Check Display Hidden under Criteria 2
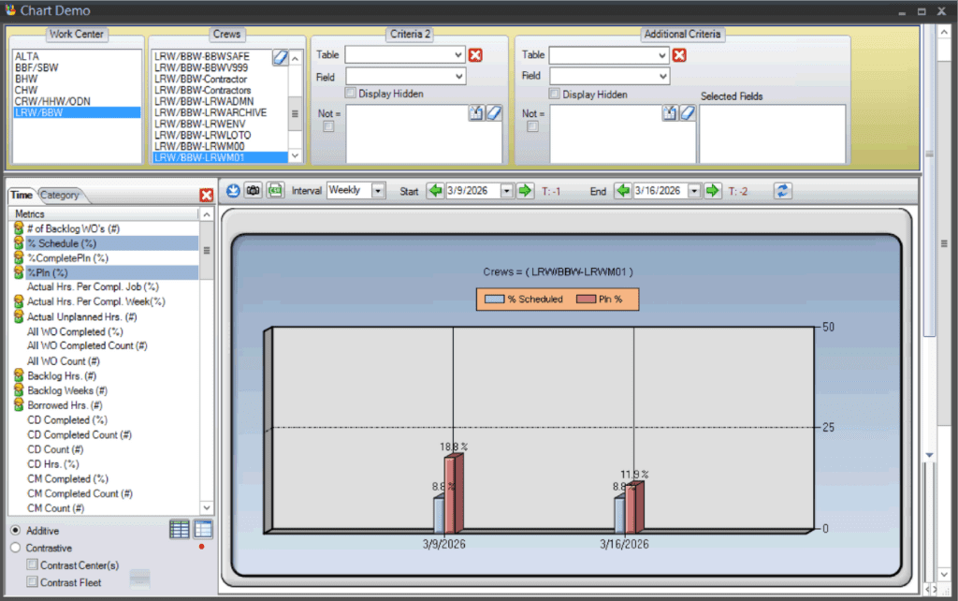Image resolution: width=958 pixels, height=601 pixels. [x=351, y=94]
